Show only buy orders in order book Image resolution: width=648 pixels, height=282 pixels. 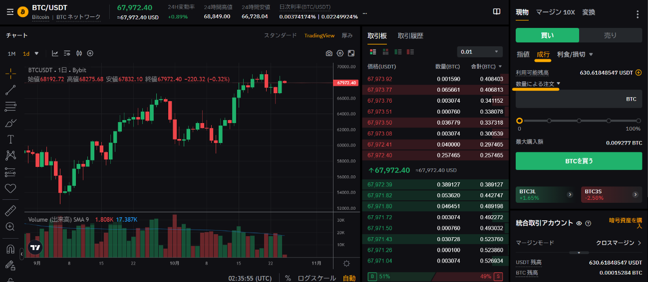tap(398, 51)
